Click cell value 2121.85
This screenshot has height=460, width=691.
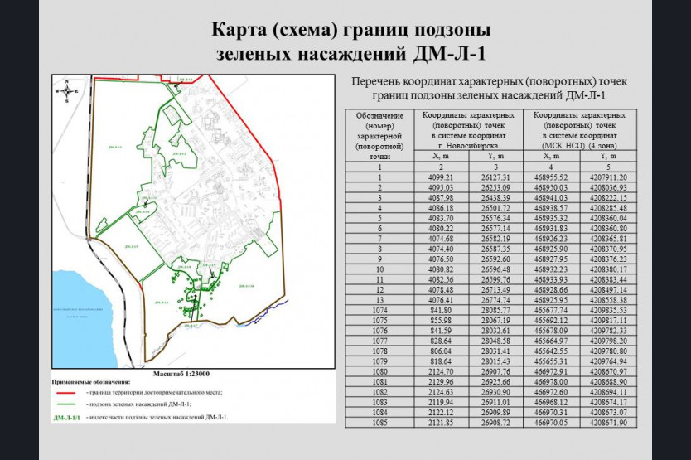pos(441,423)
